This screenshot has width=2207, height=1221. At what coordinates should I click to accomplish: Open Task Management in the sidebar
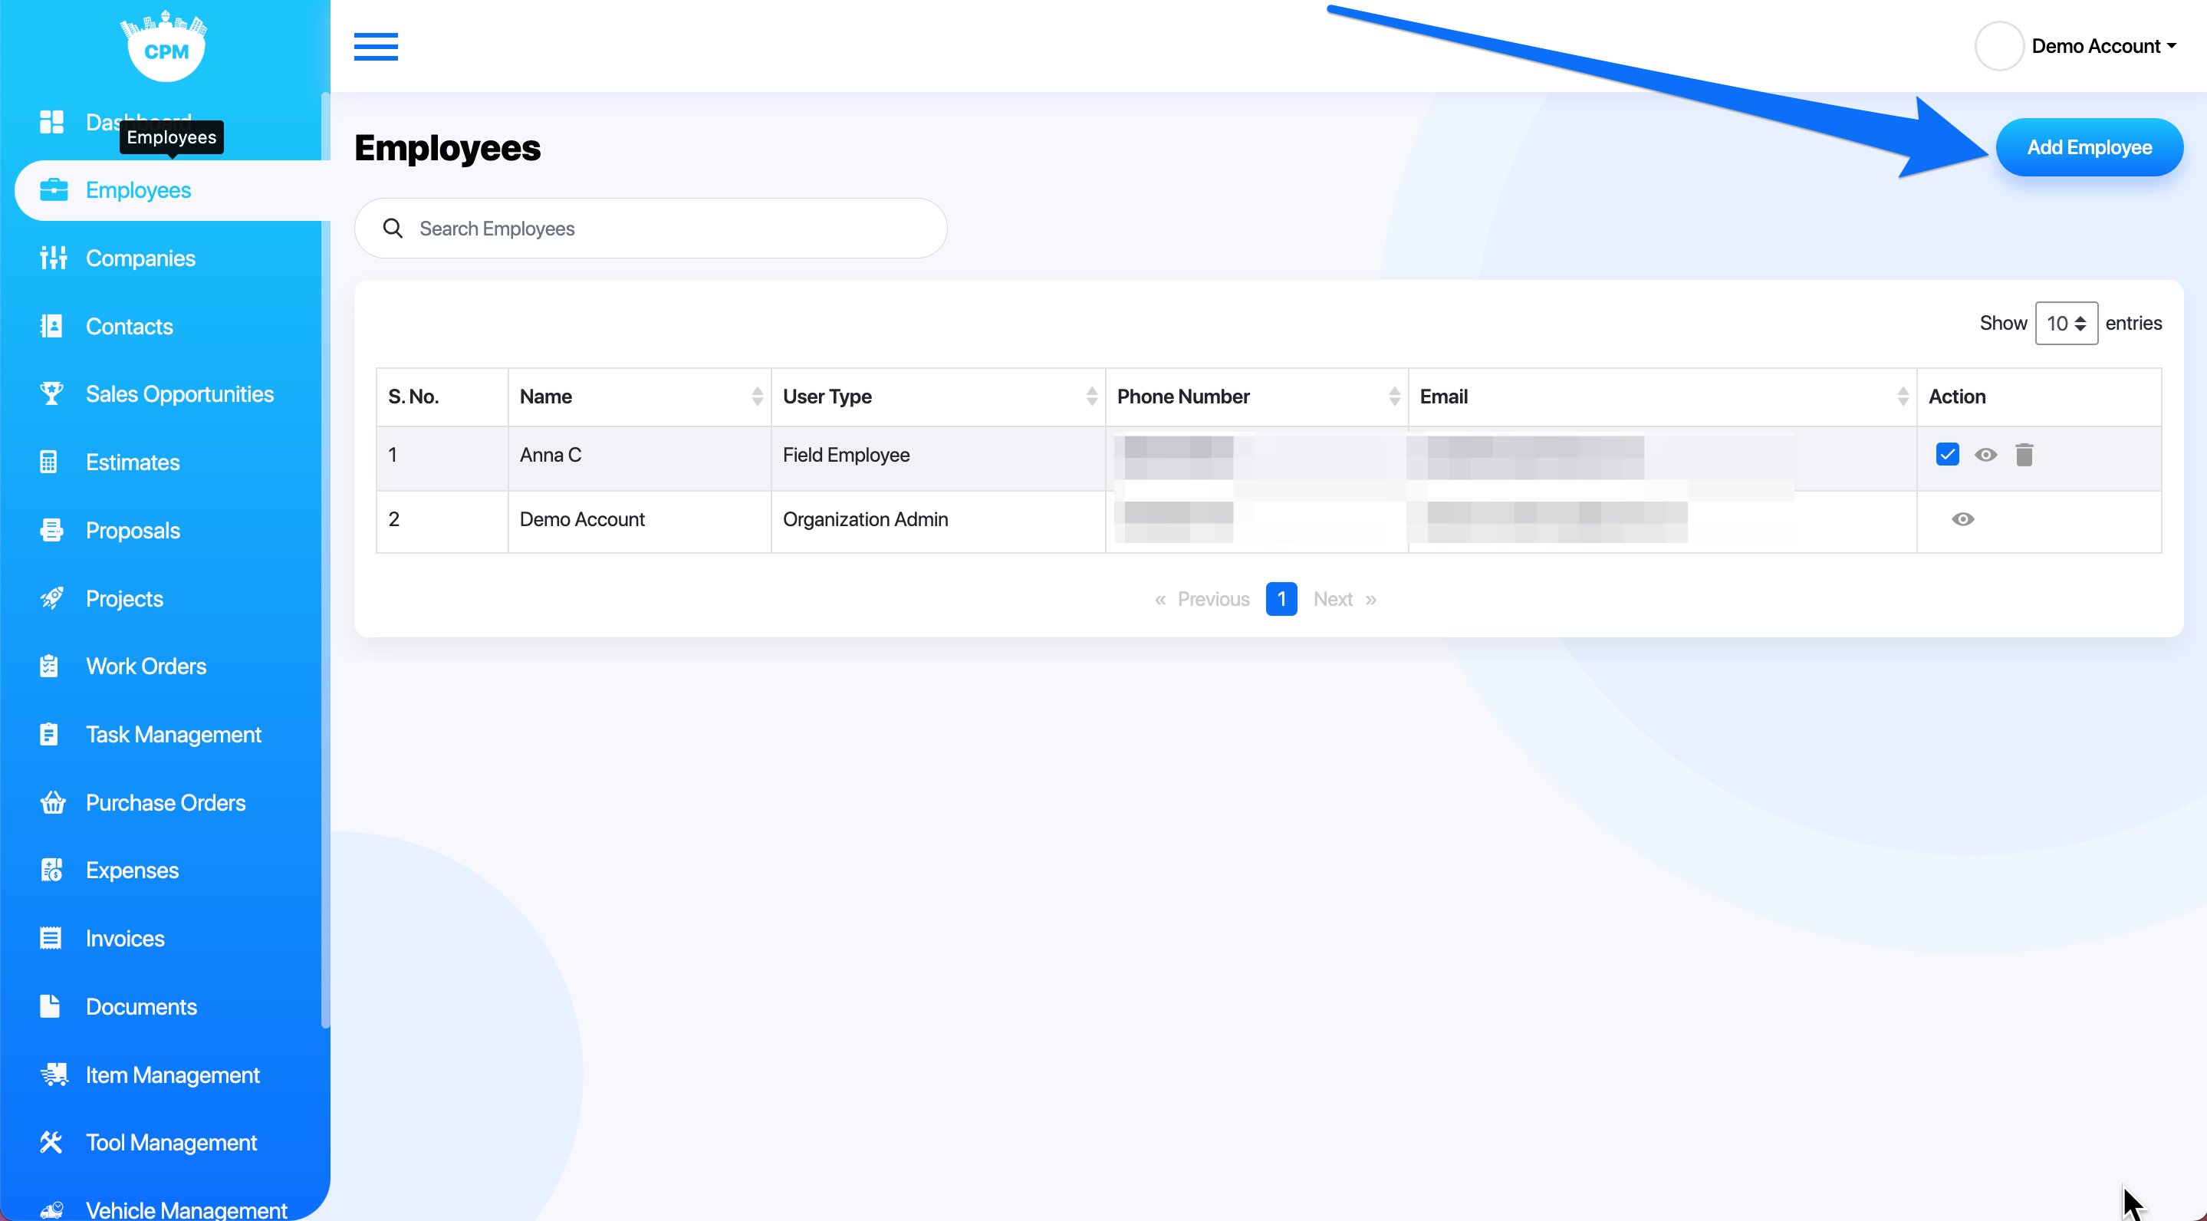[x=174, y=734]
